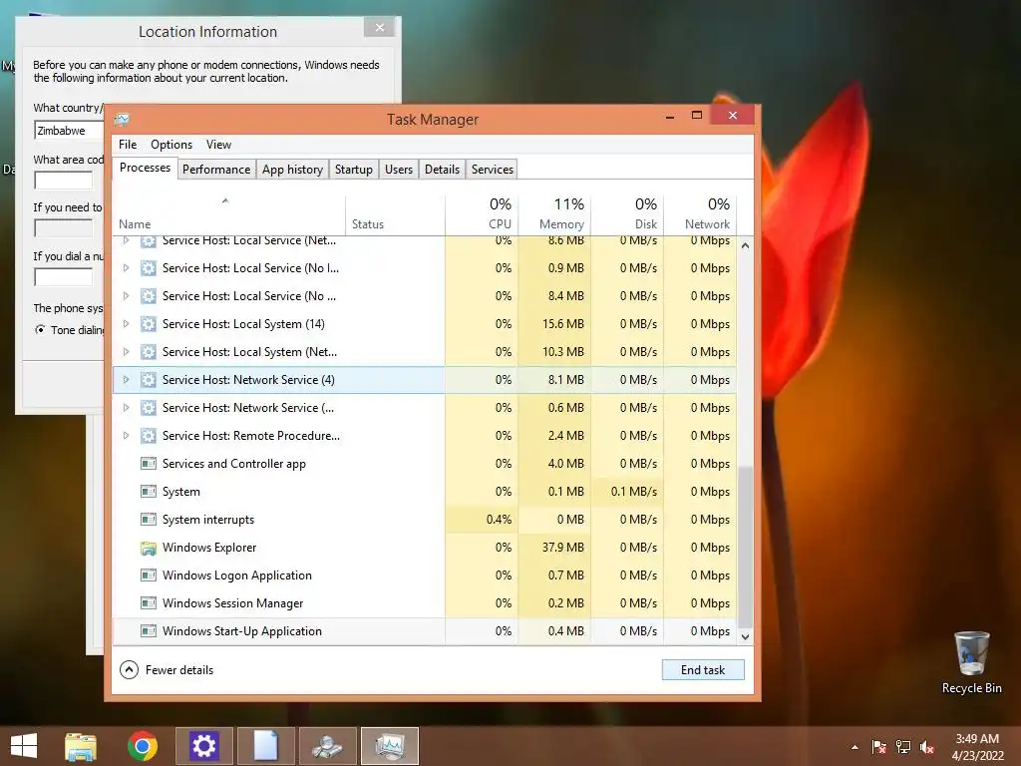1021x766 pixels.
Task: Sort by the Memory column header
Action: [554, 215]
